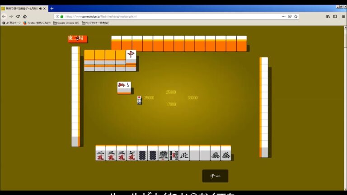This screenshot has height=195, width=347.
Task: Click the 25000 score above 17000
Action: coord(171,92)
